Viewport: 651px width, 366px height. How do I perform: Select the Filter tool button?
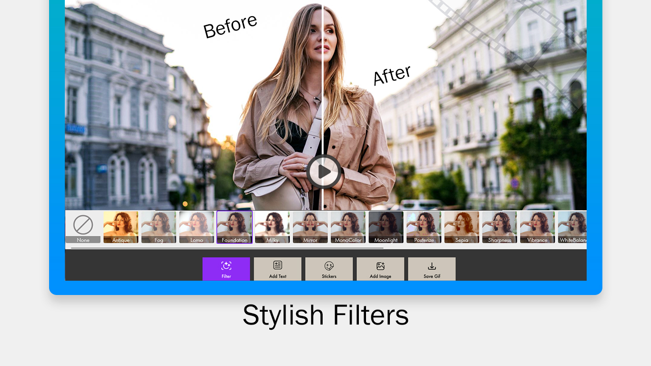point(226,269)
